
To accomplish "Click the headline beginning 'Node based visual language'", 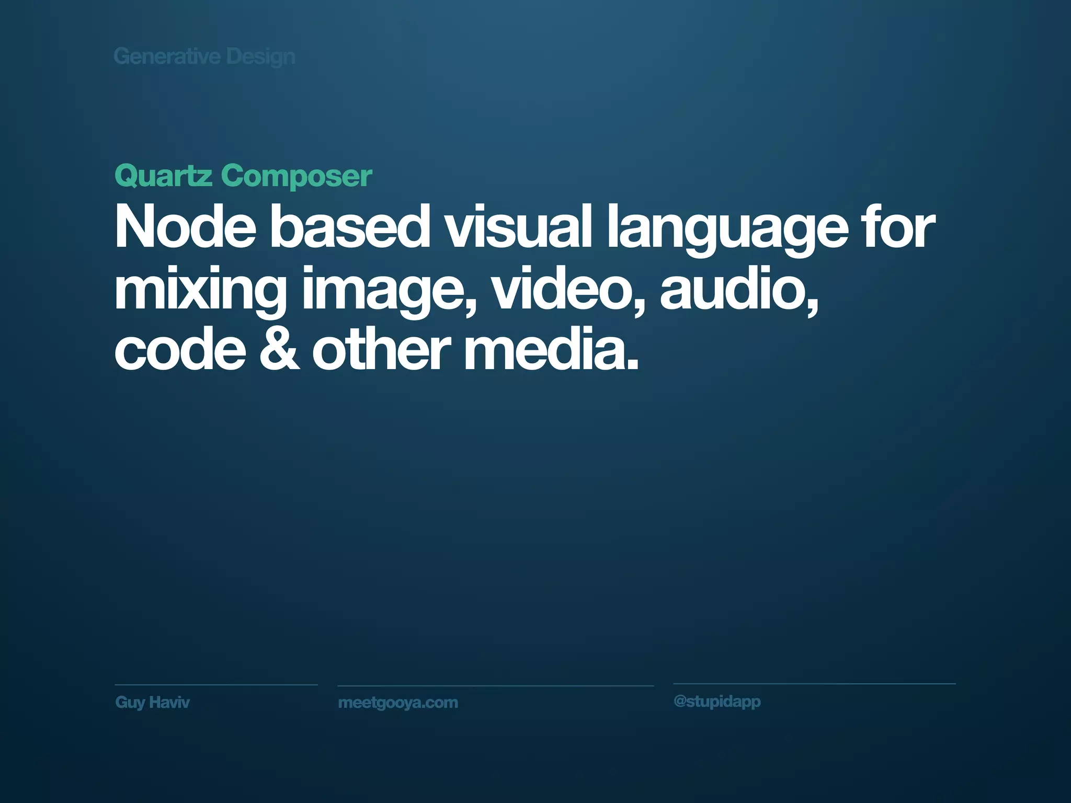I will 524,288.
